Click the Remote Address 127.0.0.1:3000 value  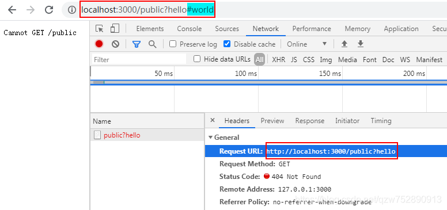pos(305,189)
